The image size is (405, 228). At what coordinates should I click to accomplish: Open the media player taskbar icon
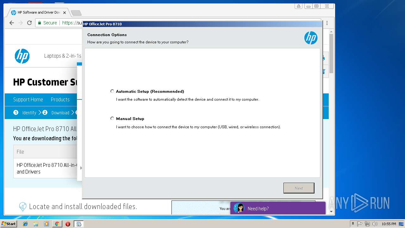pyautogui.click(x=47, y=224)
